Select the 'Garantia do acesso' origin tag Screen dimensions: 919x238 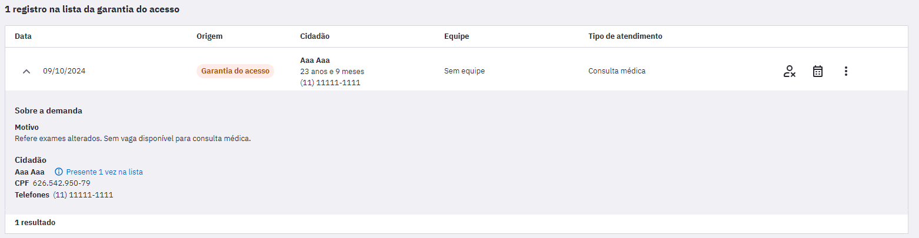click(235, 71)
